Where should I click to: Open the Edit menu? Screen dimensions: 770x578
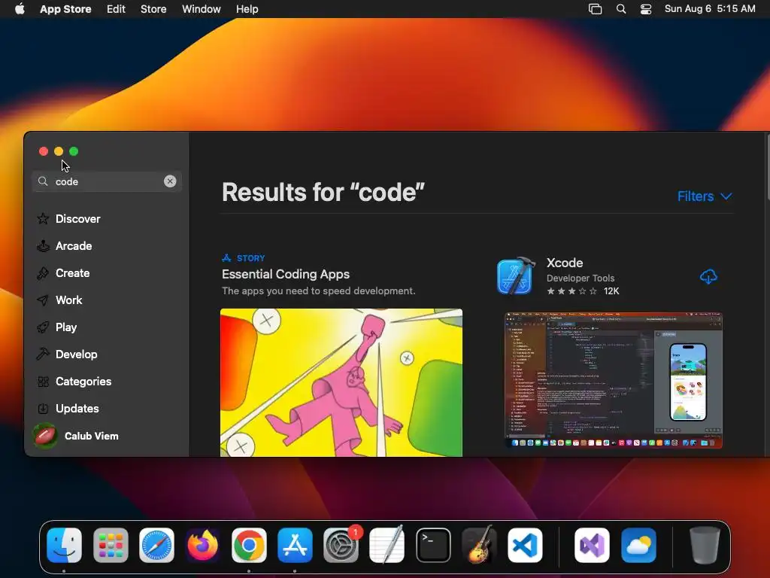(x=116, y=9)
